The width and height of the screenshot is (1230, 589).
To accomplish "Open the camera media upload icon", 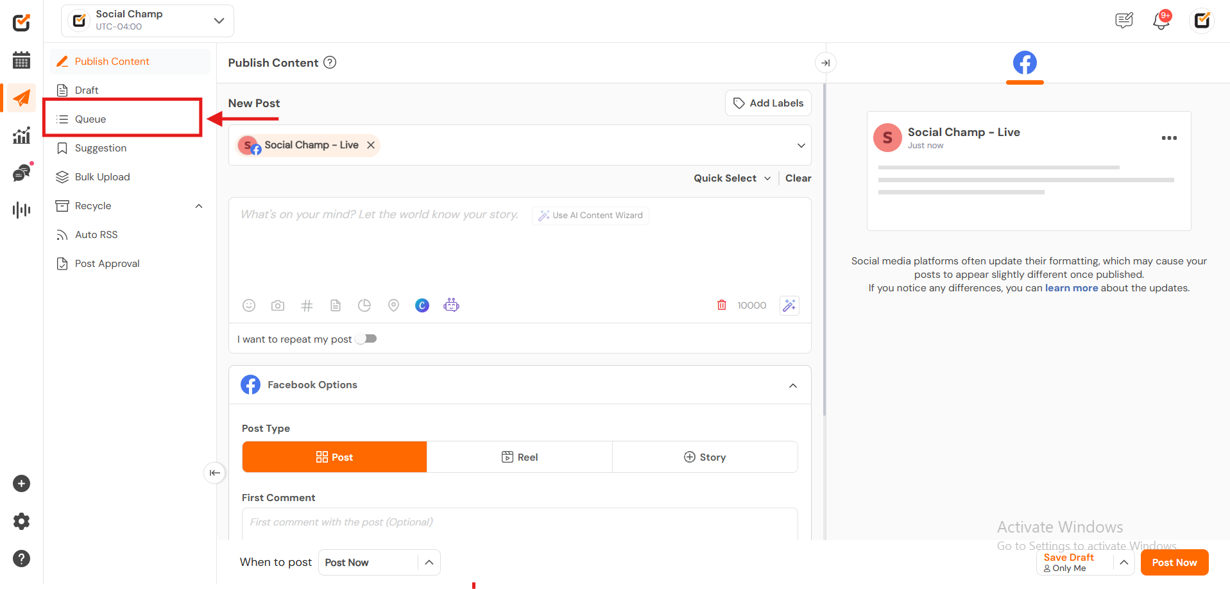I will point(278,305).
